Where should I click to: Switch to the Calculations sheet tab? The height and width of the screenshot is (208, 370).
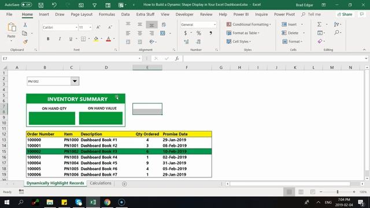[x=101, y=183]
